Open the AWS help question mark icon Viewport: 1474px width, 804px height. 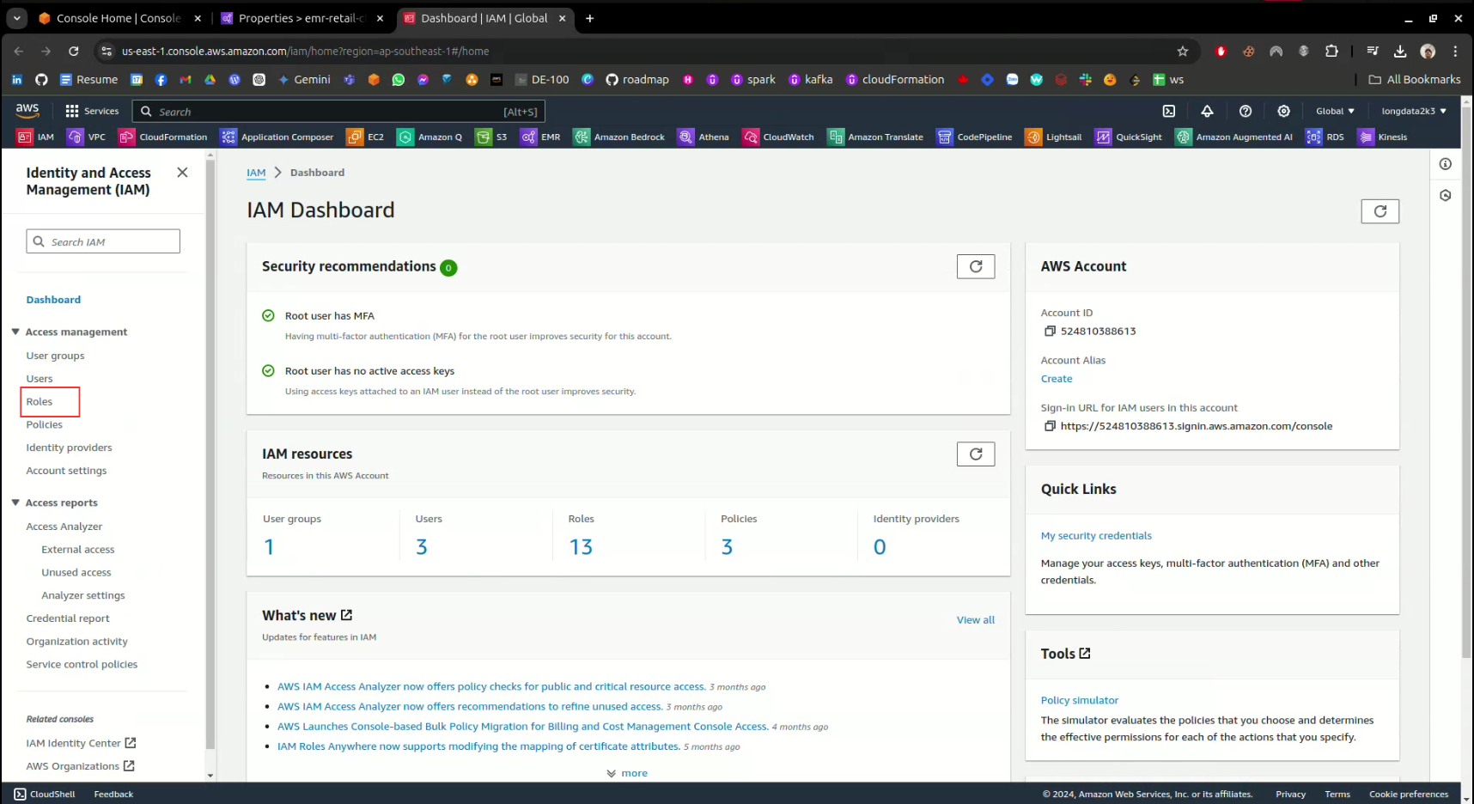1245,111
